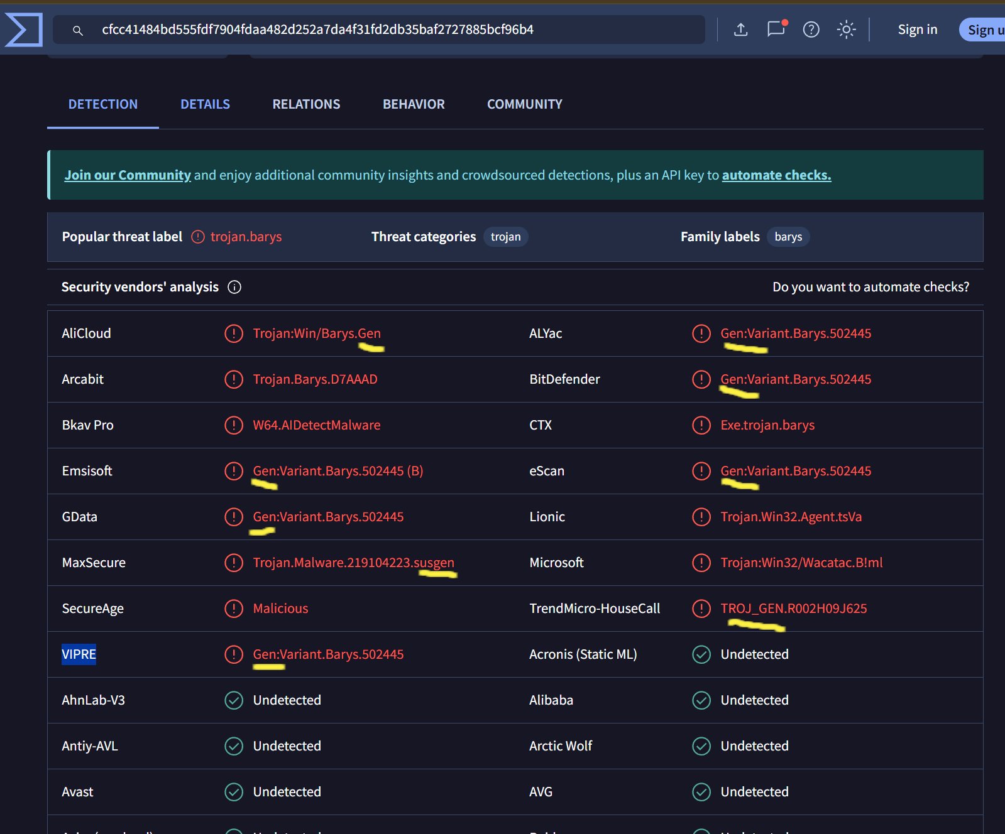Click the malicious alert icon for AliCloud
Image resolution: width=1005 pixels, height=834 pixels.
point(234,333)
